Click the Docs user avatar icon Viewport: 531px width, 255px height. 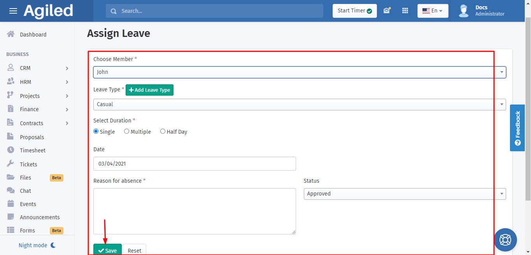tap(463, 11)
